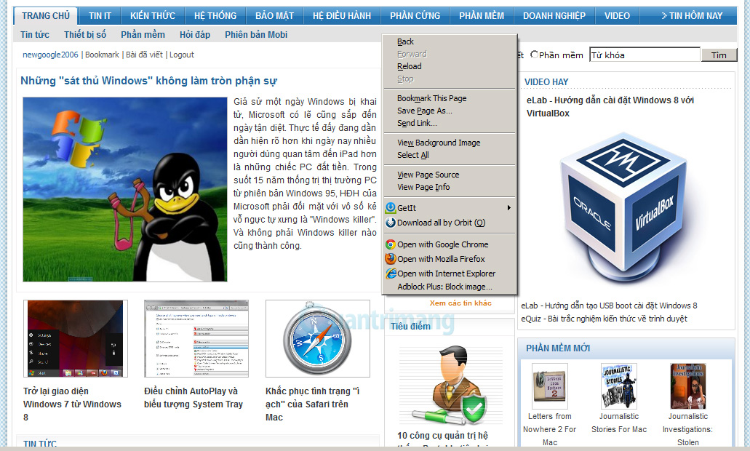Open the Thiết bị số submenu link
750x451 pixels.
pyautogui.click(x=85, y=34)
